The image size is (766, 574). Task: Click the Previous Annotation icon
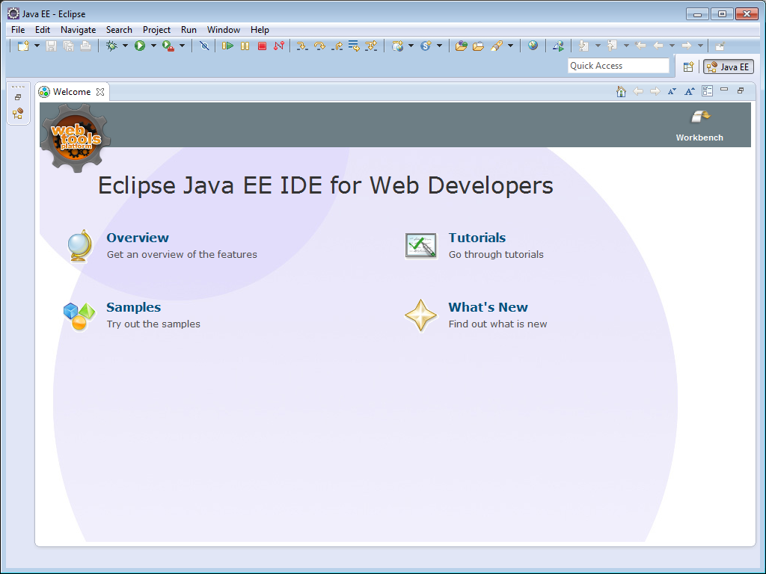tap(612, 46)
